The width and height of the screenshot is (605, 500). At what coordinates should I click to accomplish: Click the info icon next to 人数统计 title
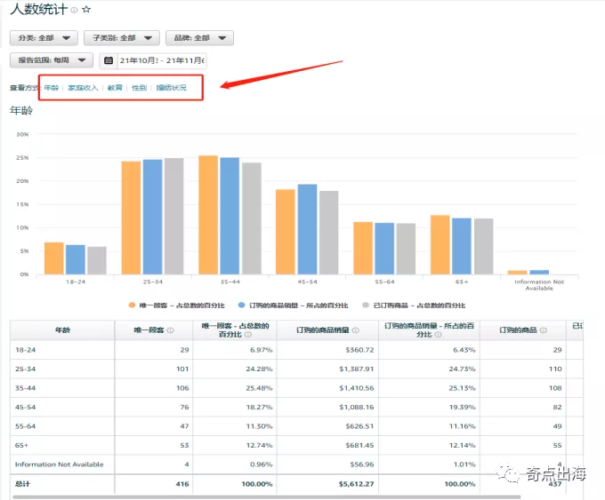click(74, 11)
